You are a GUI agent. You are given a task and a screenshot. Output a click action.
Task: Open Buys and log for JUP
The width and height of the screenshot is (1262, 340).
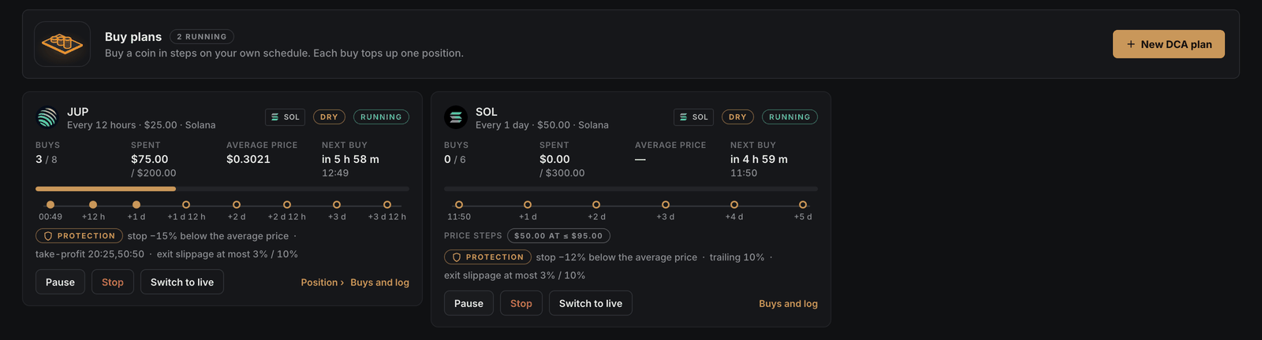(x=379, y=283)
